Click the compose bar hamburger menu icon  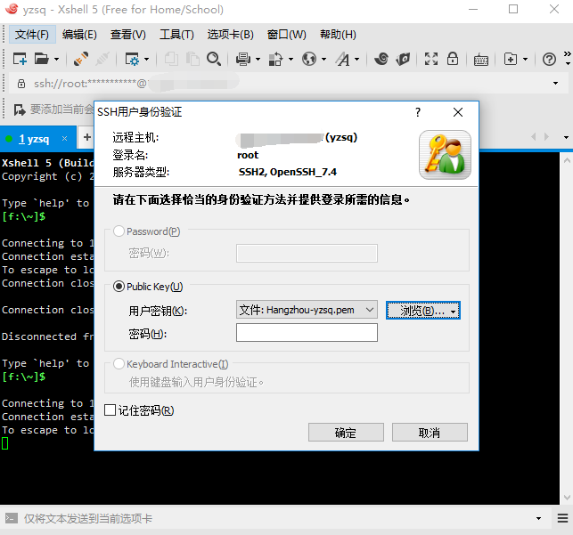tap(562, 518)
